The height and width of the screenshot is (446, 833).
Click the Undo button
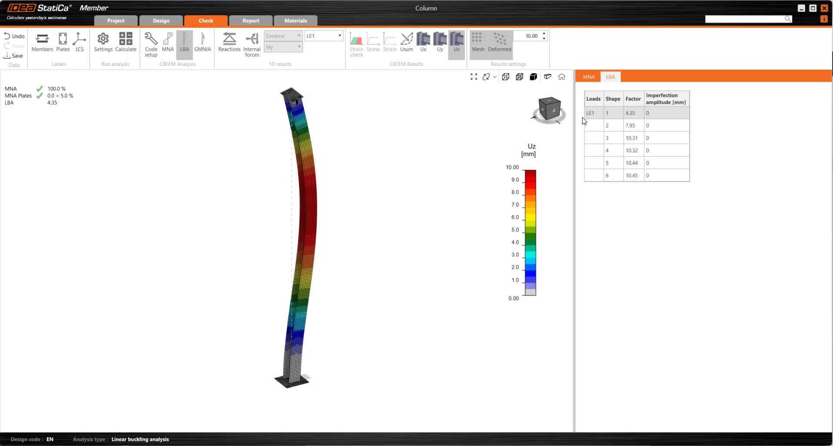coord(14,36)
